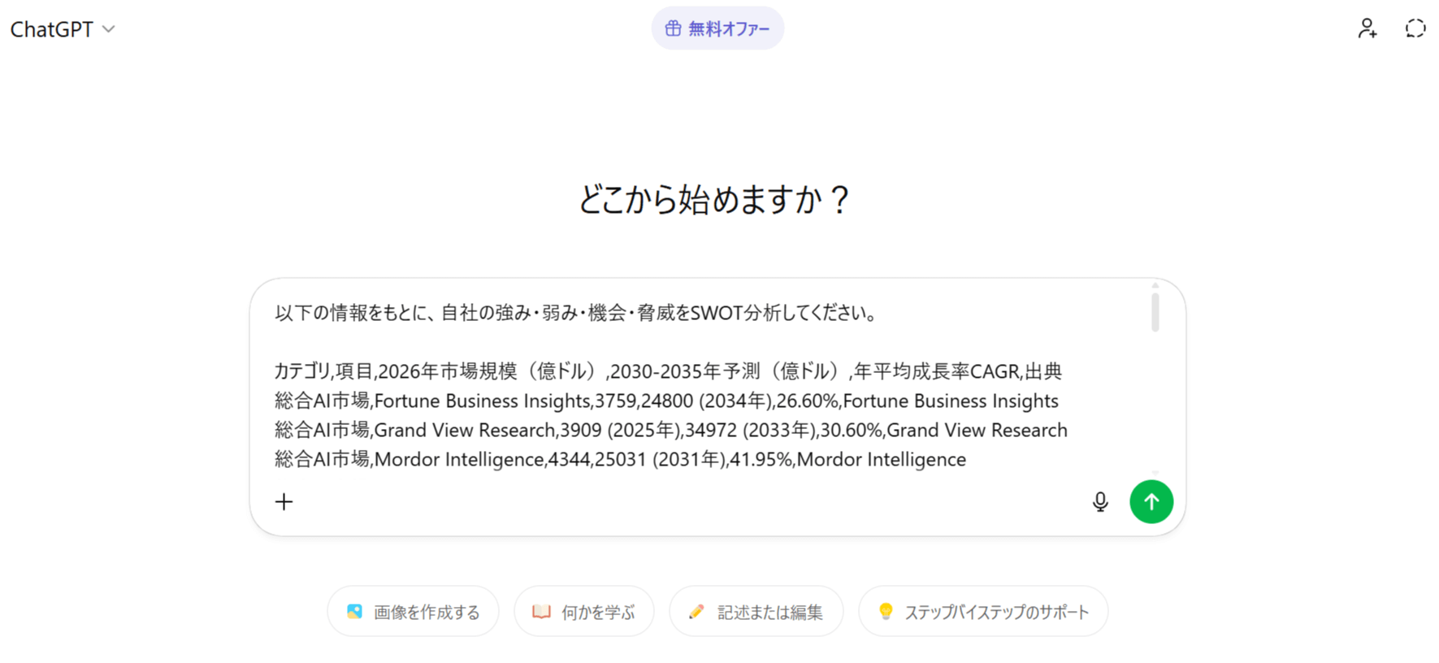Viewport: 1439px width, 663px height.
Task: Open the attachment plus menu
Action: [x=284, y=502]
